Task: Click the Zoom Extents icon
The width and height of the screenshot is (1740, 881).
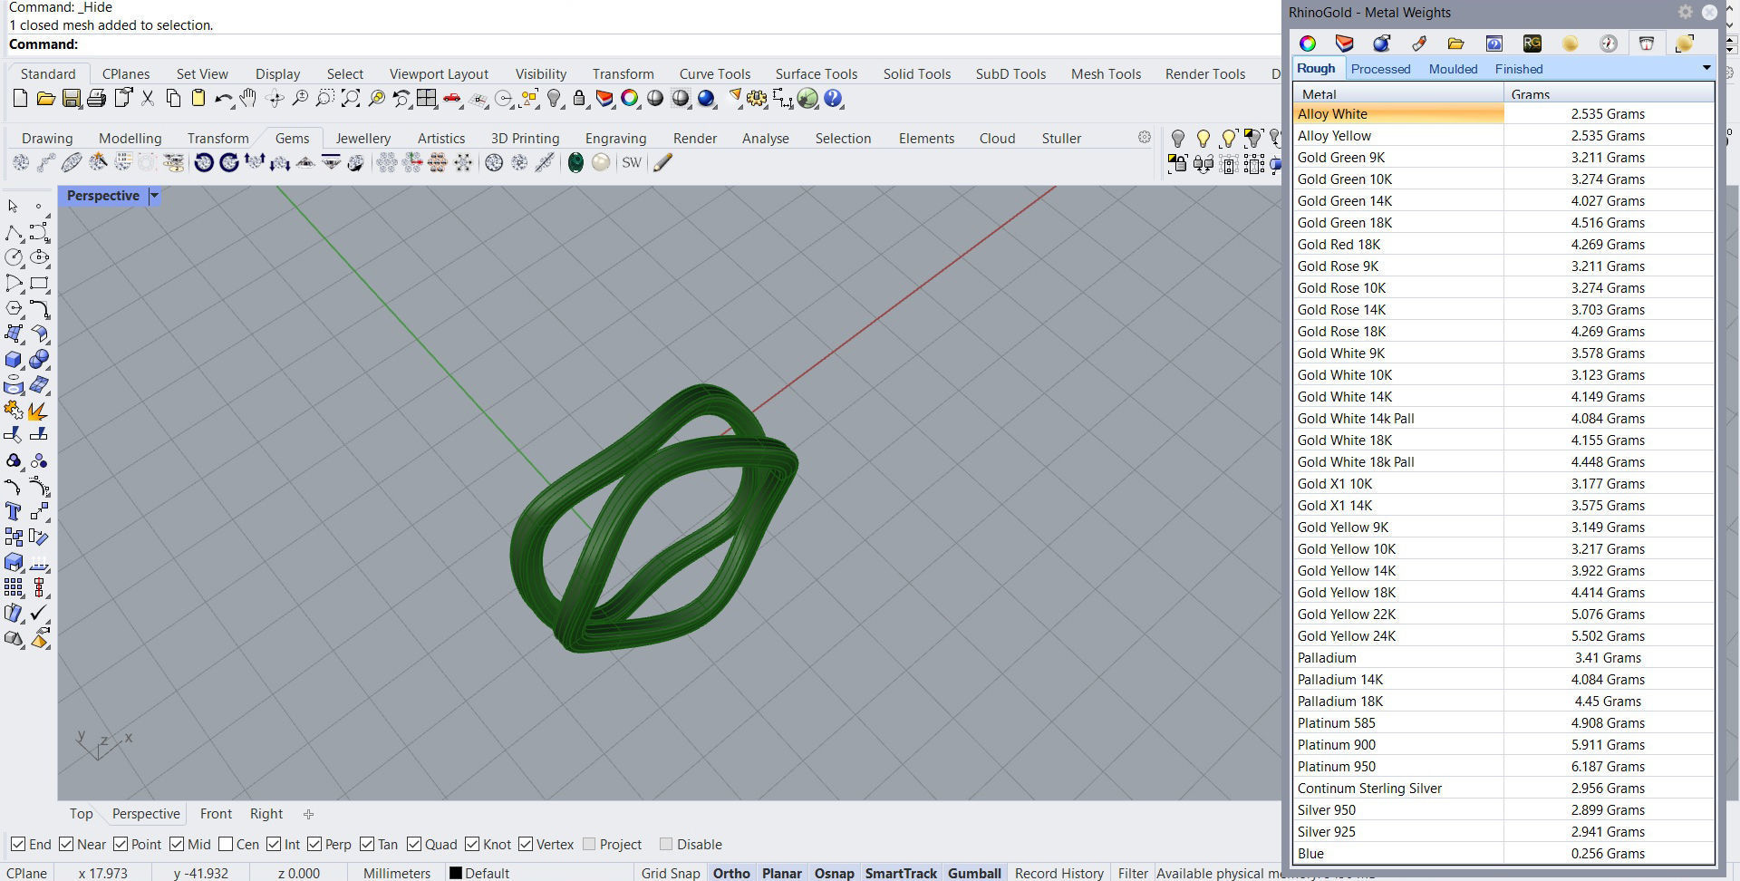Action: 351,99
